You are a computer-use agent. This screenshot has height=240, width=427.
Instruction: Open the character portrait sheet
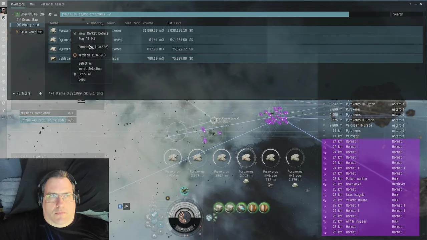[3, 11]
